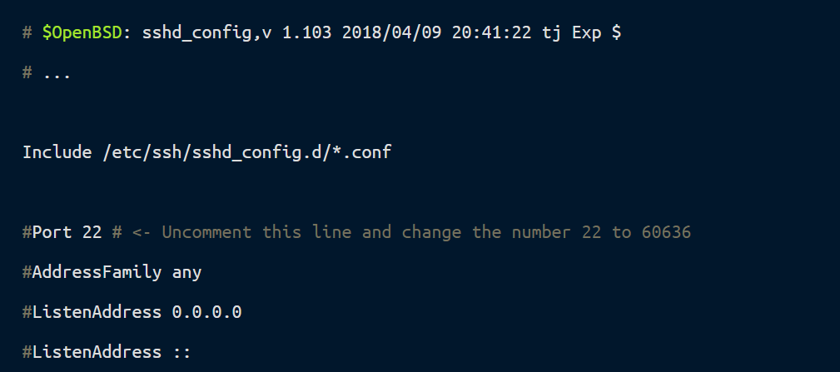Click the green $OpenBSD text
Viewport: 840px width, 372px height.
[x=82, y=34]
